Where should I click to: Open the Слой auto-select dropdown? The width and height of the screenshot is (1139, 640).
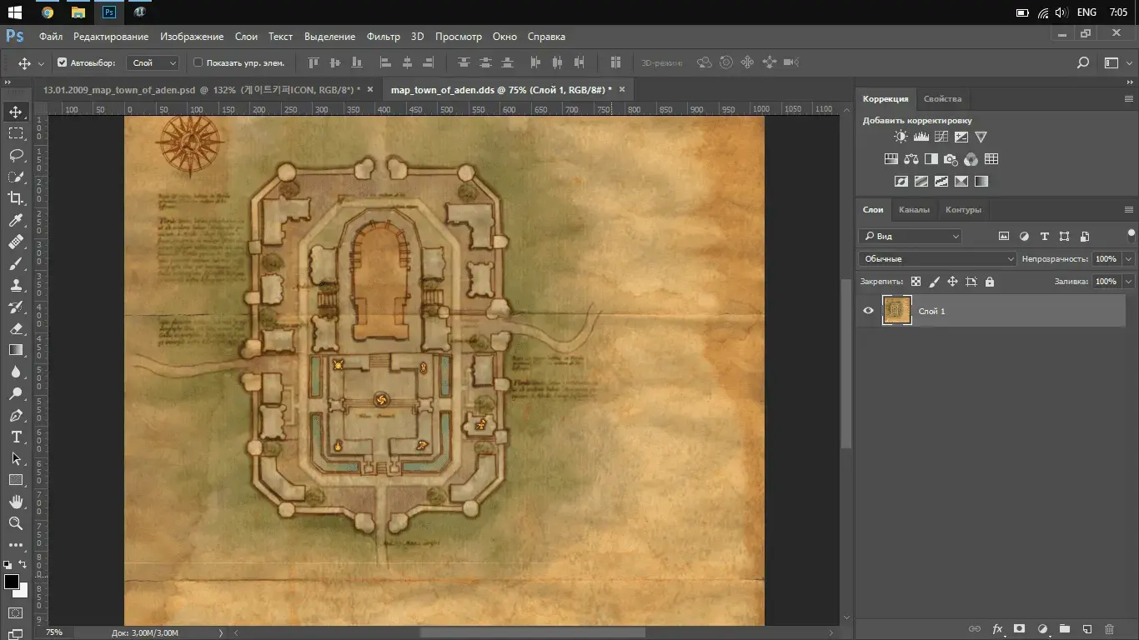click(x=153, y=62)
